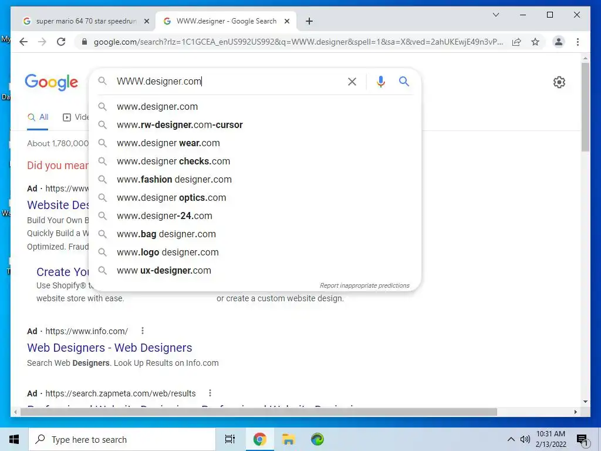601x451 pixels.
Task: Open the Chrome profile avatar
Action: [x=559, y=42]
